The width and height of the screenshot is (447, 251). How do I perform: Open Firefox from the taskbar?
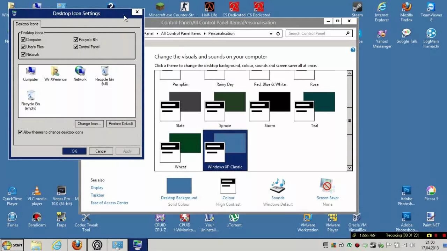pos(77,245)
